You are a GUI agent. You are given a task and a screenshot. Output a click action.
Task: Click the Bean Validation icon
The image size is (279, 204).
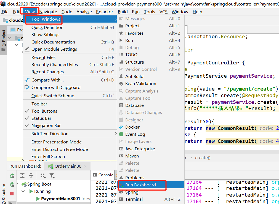pos(121,84)
